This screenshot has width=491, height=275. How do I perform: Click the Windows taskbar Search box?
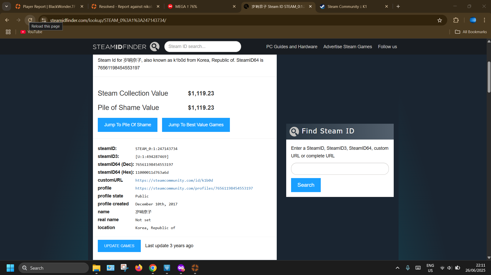point(54,268)
